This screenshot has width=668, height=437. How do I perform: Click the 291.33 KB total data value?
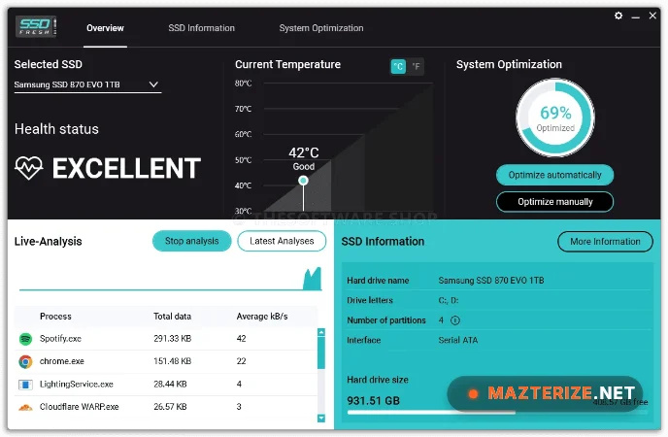click(x=173, y=339)
